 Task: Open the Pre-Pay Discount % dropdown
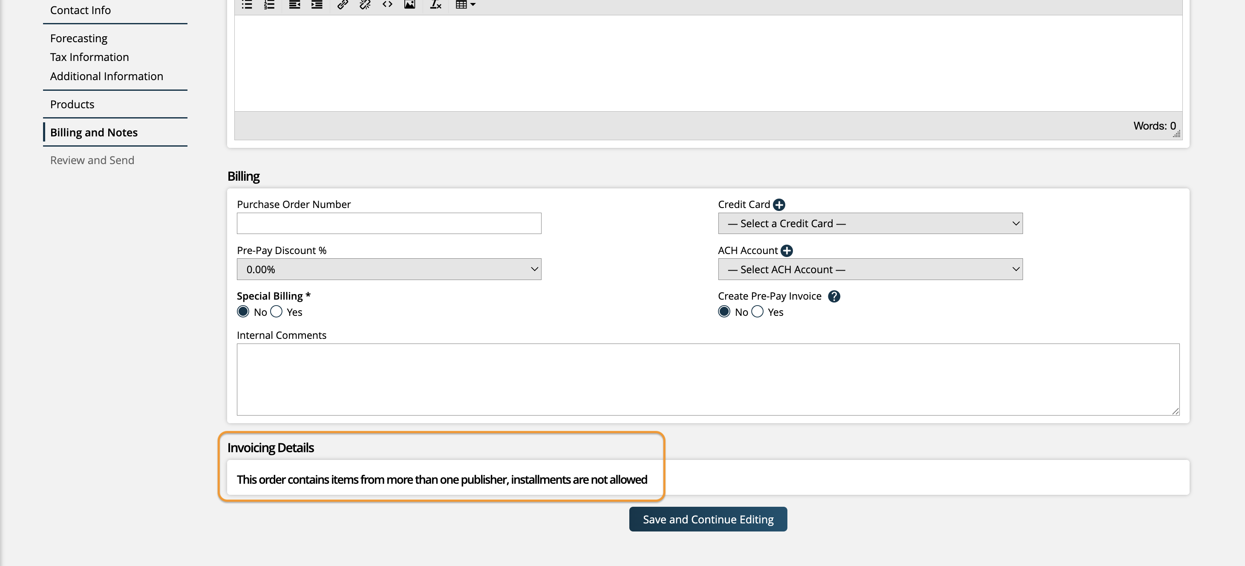pyautogui.click(x=389, y=269)
